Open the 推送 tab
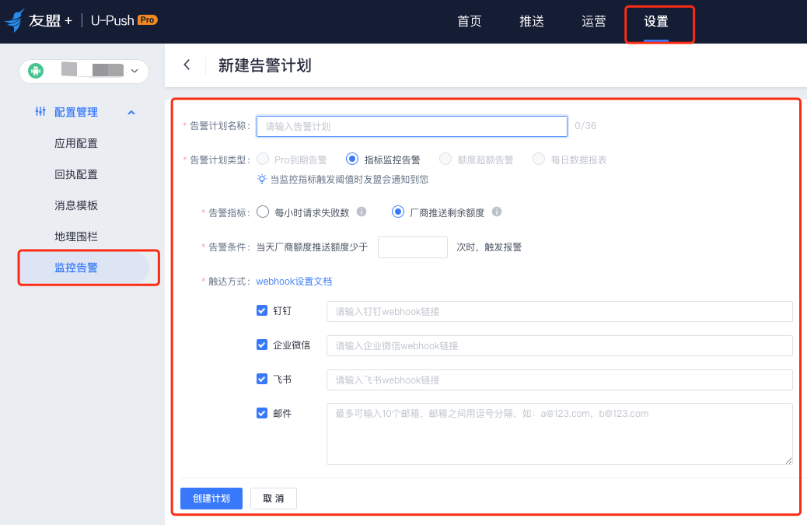807x525 pixels. 532,21
